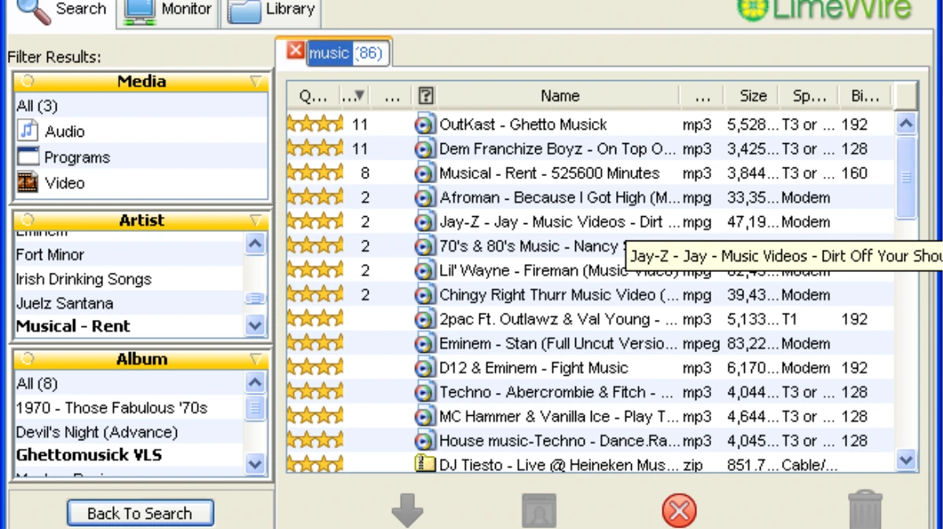The width and height of the screenshot is (943, 529).
Task: Click zip archive icon beside DJ Tiesto row
Action: coord(425,465)
